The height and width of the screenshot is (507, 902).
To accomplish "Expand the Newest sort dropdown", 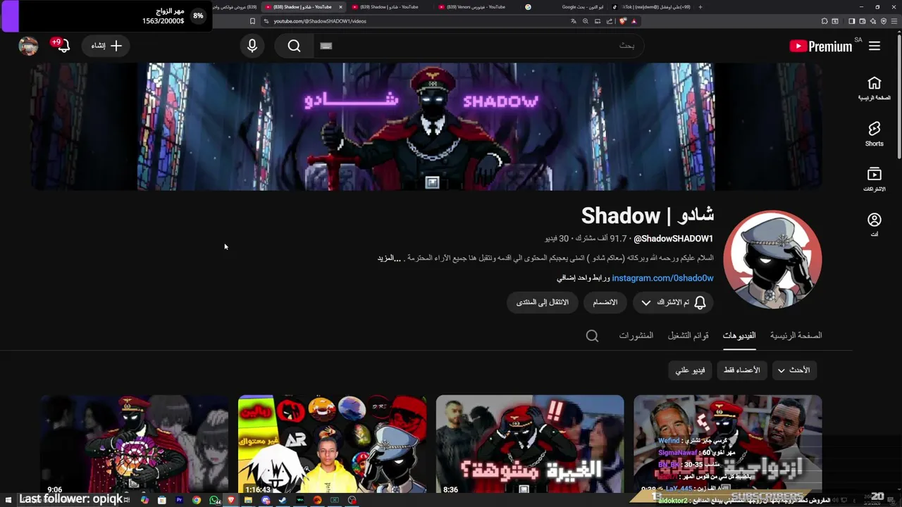I will click(x=793, y=370).
